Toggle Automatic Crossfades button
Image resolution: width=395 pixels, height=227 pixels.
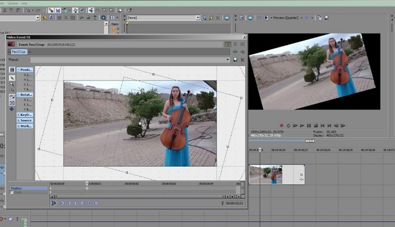(58, 10)
